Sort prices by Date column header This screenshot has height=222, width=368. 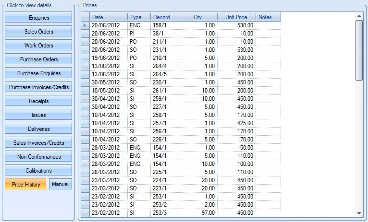pyautogui.click(x=109, y=17)
